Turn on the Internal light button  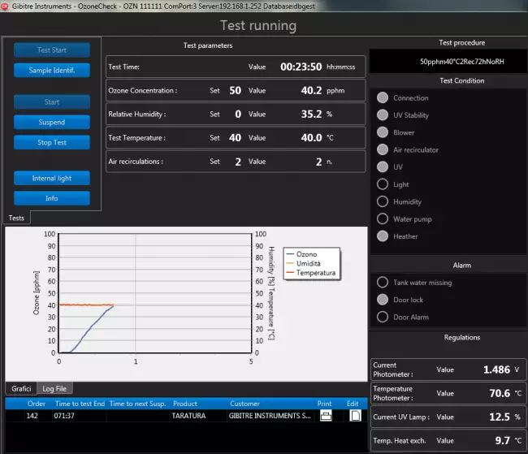click(52, 178)
